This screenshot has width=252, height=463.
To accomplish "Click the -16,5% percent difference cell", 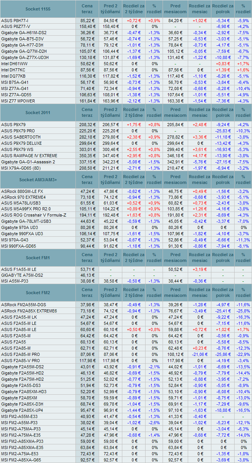I will point(243,411).
